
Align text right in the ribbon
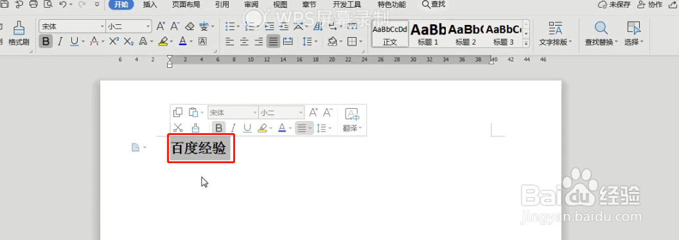tap(259, 42)
